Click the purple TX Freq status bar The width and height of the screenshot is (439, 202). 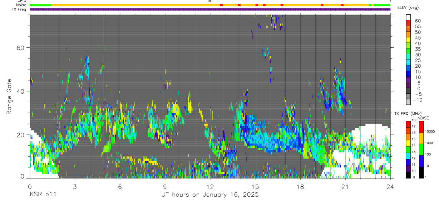210,9
